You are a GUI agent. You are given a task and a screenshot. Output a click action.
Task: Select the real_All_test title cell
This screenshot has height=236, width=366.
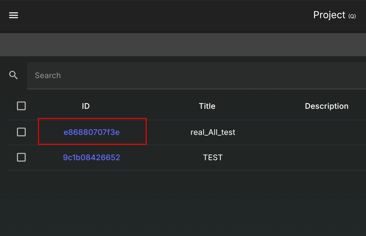pyautogui.click(x=213, y=132)
